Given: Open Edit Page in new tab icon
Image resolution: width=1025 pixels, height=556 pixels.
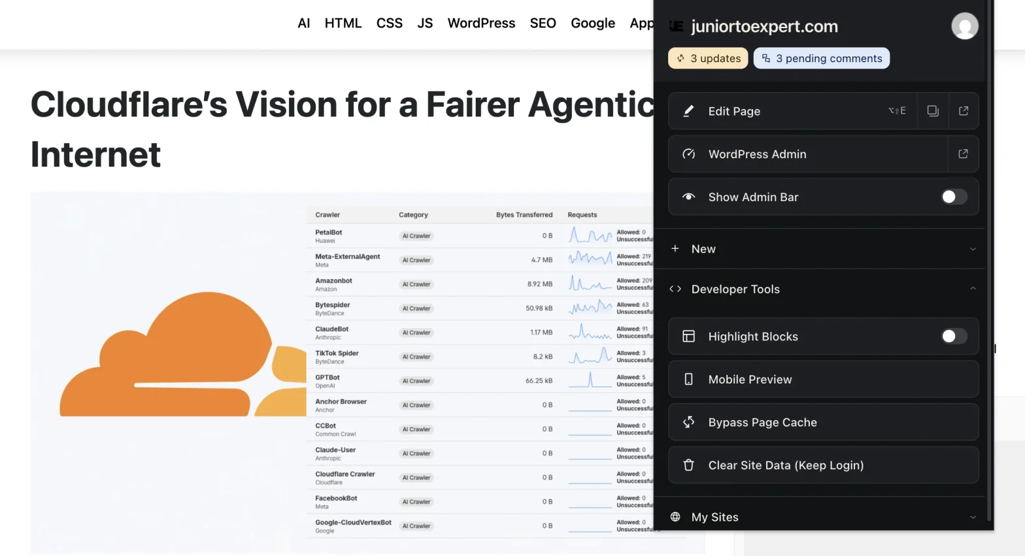Looking at the screenshot, I should 964,111.
